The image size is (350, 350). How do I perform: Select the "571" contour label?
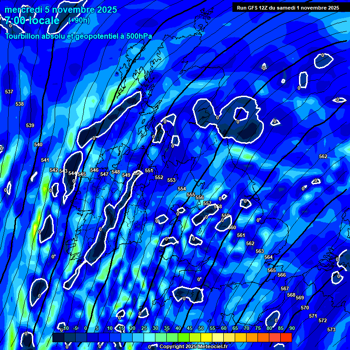click(313, 316)
